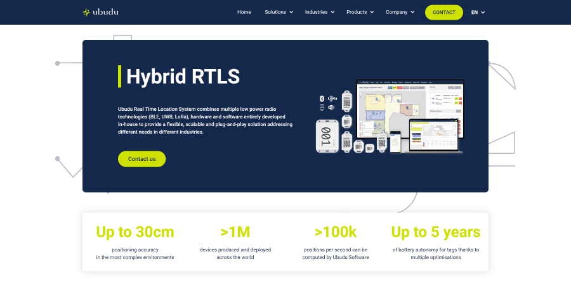571x285 pixels.
Task: Expand the Industries dropdown chevron
Action: tap(332, 13)
